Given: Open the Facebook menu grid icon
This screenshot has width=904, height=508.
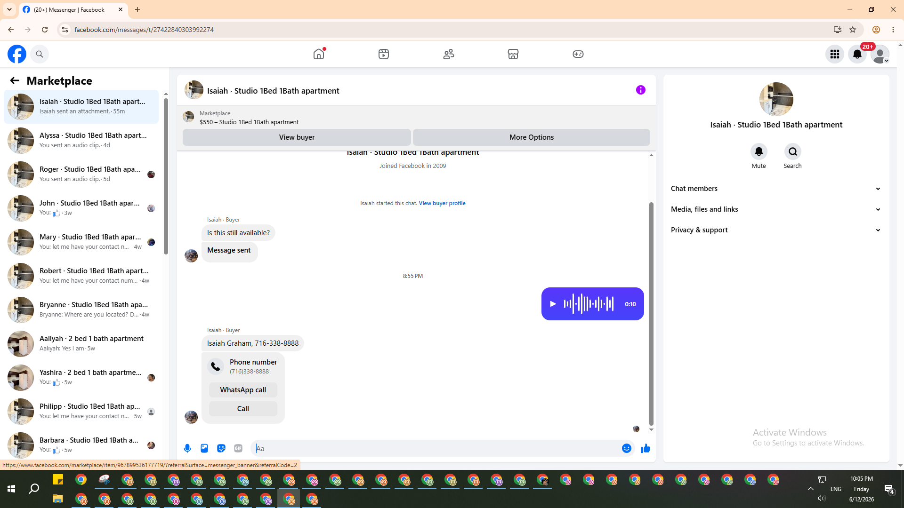Looking at the screenshot, I should 835,54.
